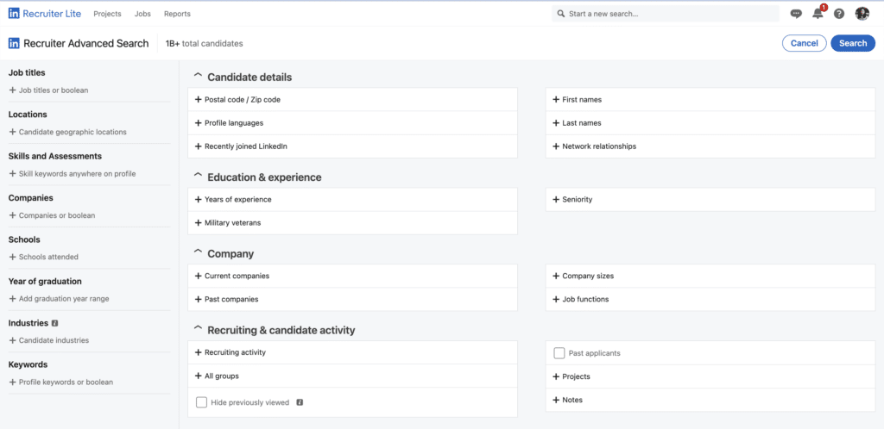Screen dimensions: 884x429
Task: Click the plus icon for Projects filter
Action: tap(556, 376)
